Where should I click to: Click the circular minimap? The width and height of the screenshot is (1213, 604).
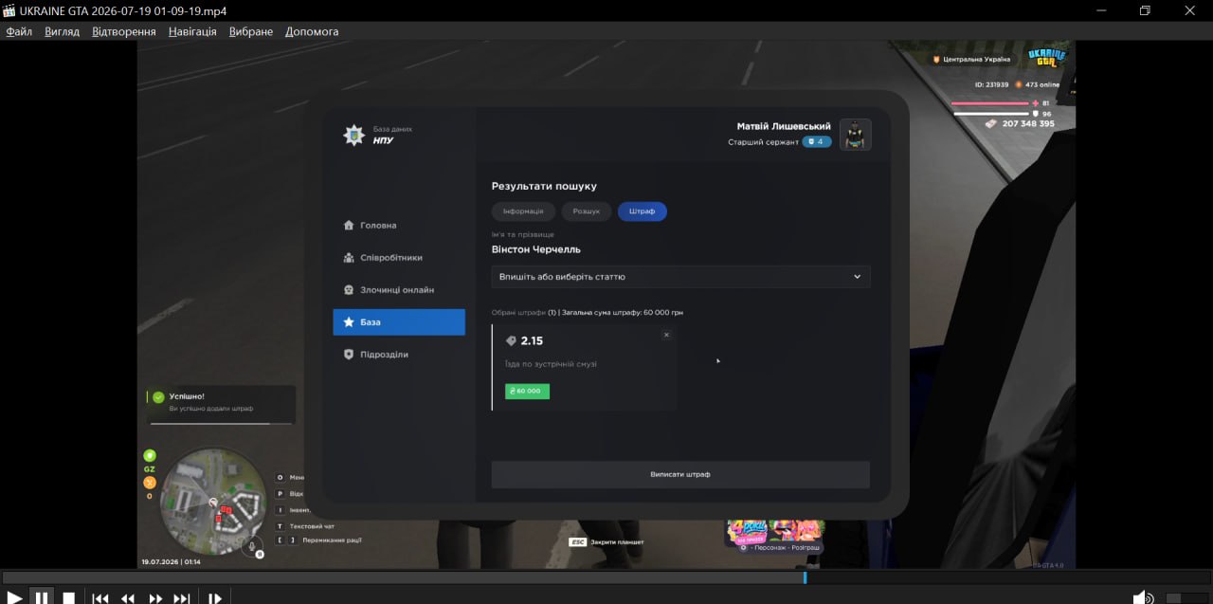coord(212,501)
